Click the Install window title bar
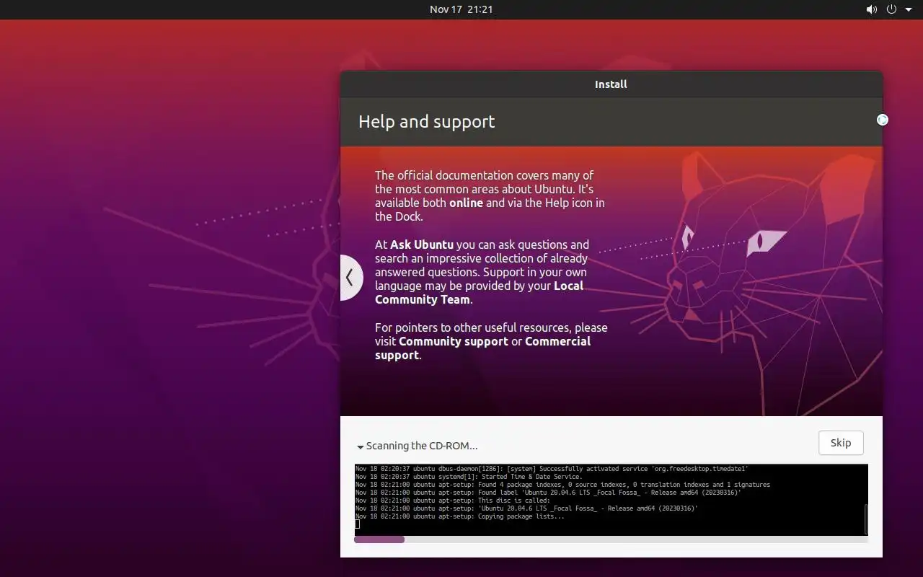The height and width of the screenshot is (577, 923). coord(611,84)
